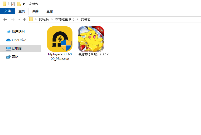Click the Properties quick access toolbar icon

13,4
